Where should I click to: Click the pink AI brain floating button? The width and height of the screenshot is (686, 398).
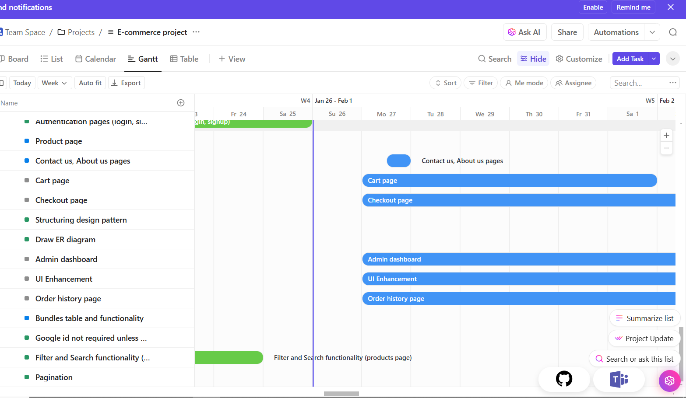click(x=669, y=381)
